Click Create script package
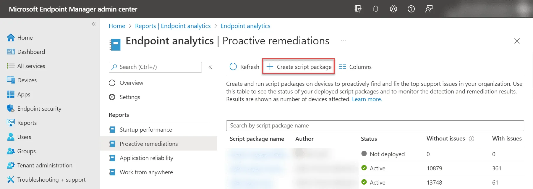The height and width of the screenshot is (189, 533). point(299,67)
